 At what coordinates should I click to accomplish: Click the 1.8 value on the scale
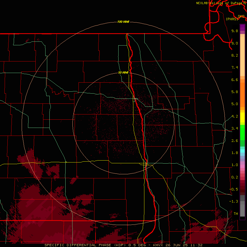point(235,153)
